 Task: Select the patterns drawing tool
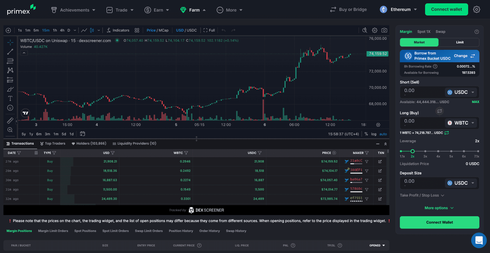(x=10, y=70)
